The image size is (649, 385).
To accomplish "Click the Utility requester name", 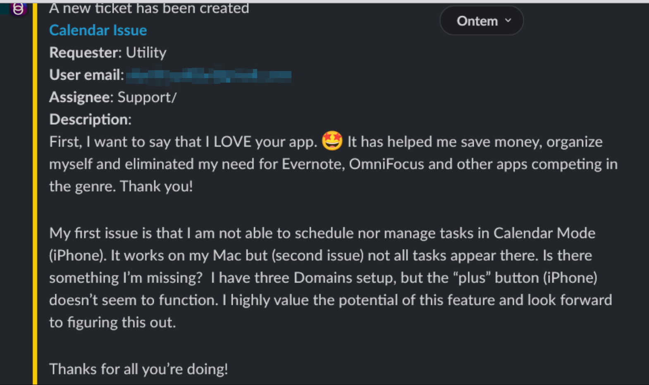I will [146, 53].
